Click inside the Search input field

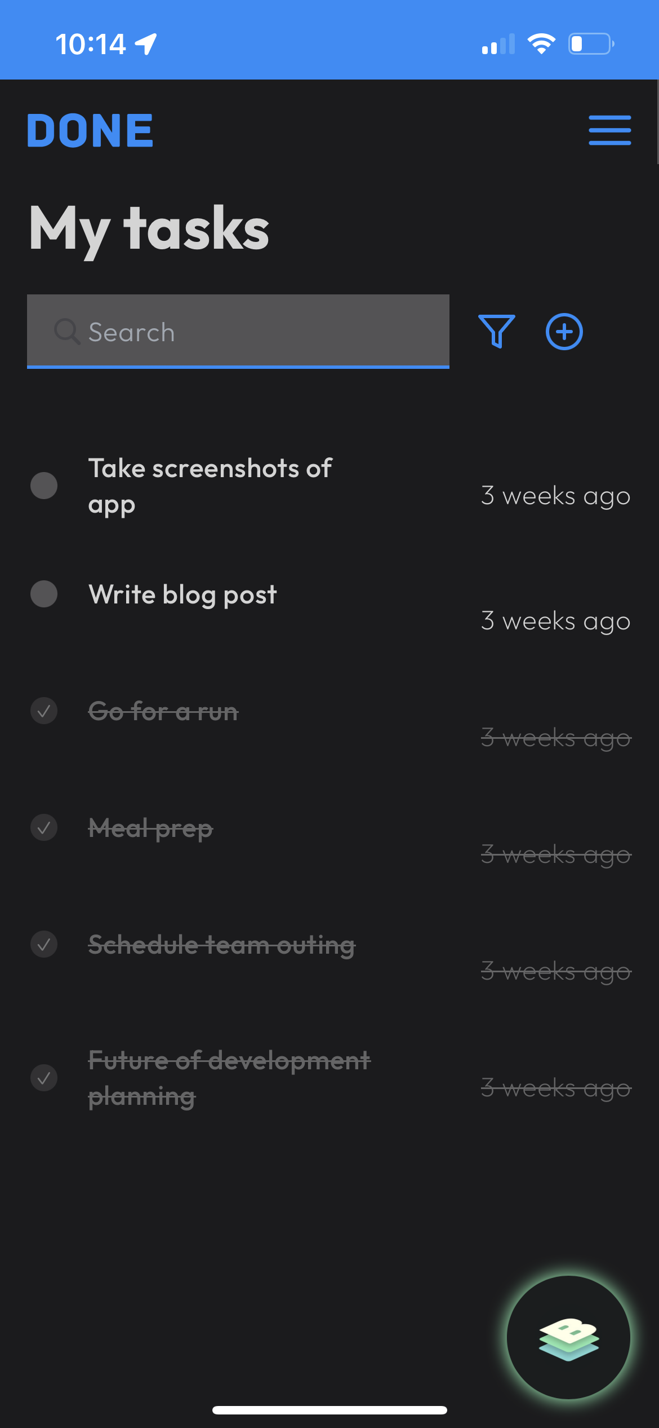pyautogui.click(x=238, y=332)
